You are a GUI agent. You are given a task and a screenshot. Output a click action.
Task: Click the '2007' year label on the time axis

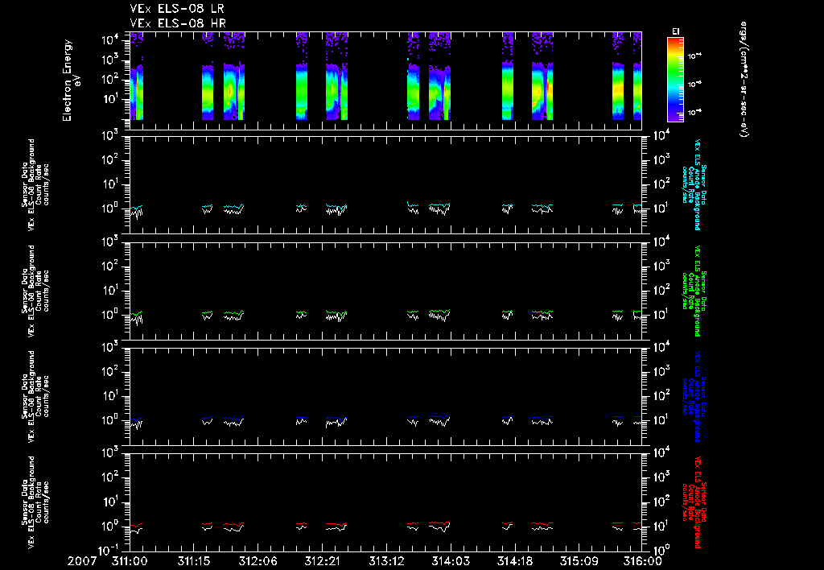tap(82, 561)
